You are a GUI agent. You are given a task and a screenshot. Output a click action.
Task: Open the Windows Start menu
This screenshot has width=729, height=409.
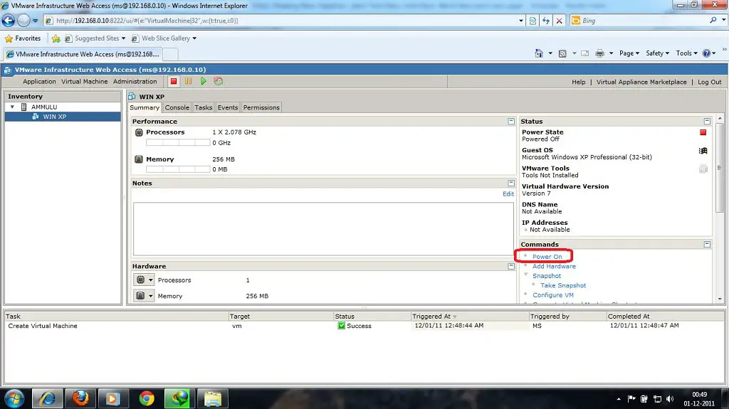(14, 399)
